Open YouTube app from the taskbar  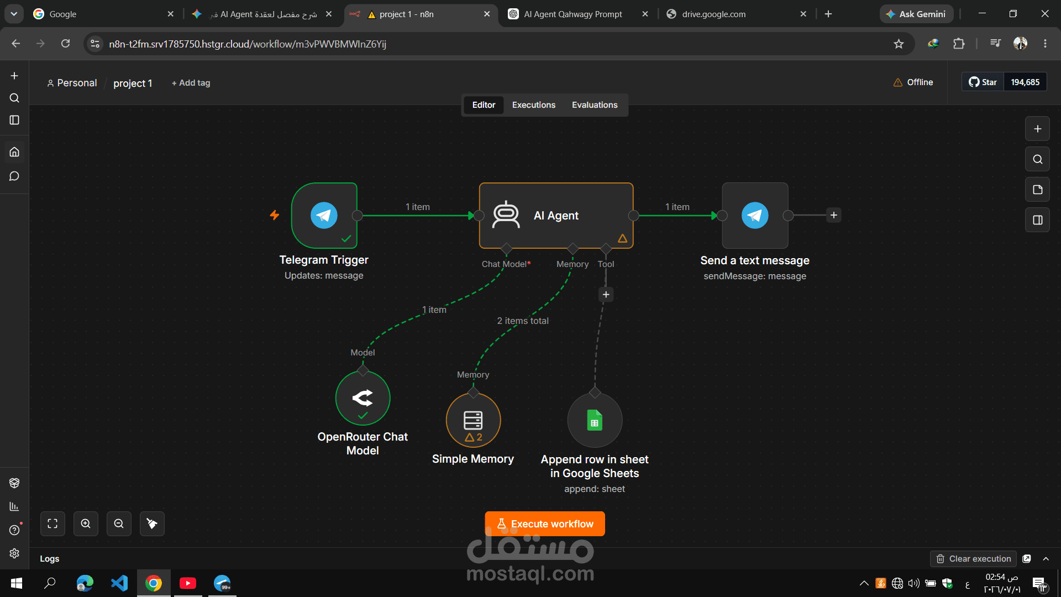(x=188, y=583)
